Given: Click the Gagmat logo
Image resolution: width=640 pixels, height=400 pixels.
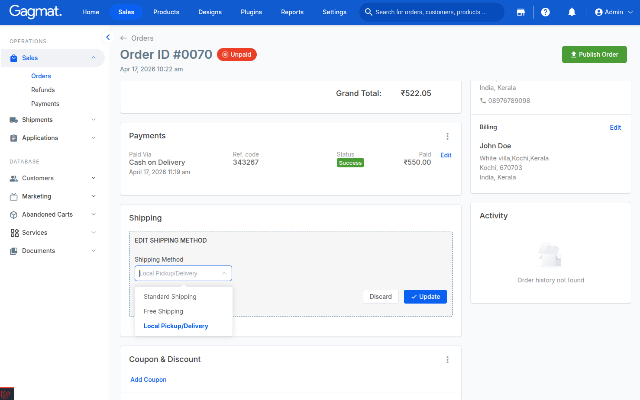Looking at the screenshot, I should [x=36, y=12].
